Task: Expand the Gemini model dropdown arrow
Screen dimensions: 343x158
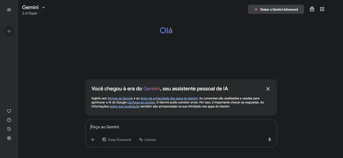Action: tap(43, 8)
